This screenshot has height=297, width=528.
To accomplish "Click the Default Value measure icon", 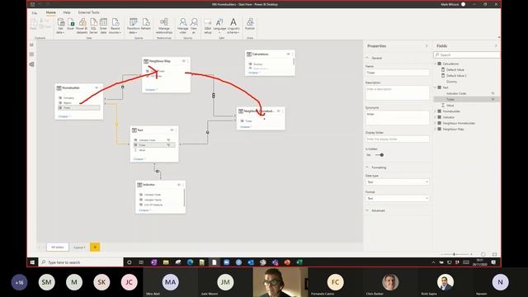I will click(443, 69).
